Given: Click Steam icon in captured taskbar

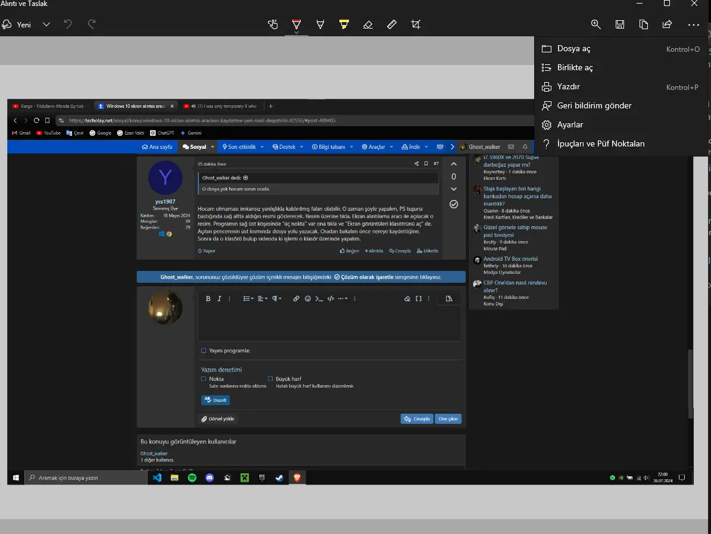Looking at the screenshot, I should 279,478.
